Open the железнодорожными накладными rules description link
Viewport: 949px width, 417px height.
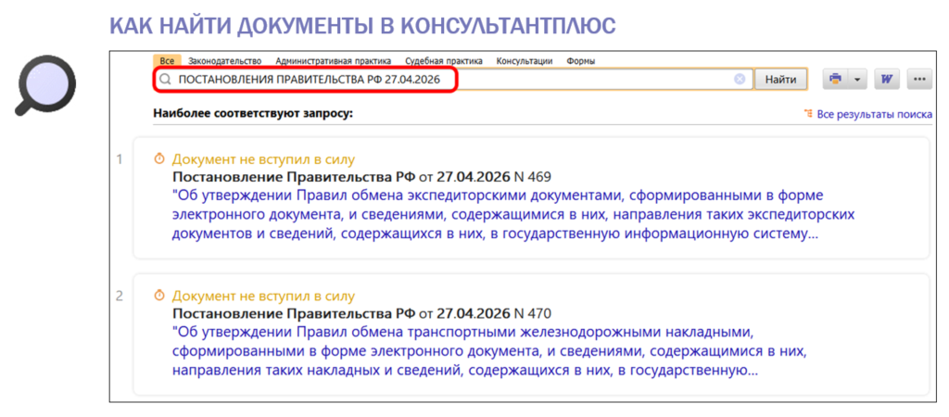coord(489,351)
